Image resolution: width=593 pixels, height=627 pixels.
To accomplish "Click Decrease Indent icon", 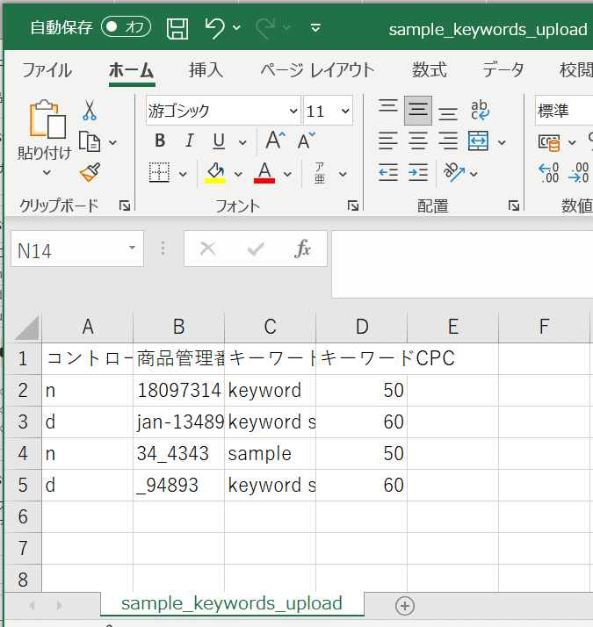I will tap(388, 173).
